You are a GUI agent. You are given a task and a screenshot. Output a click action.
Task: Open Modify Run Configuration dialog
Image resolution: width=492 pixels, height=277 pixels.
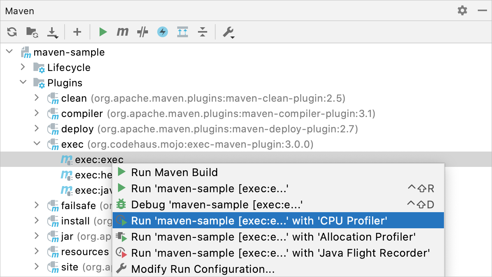[x=203, y=269]
